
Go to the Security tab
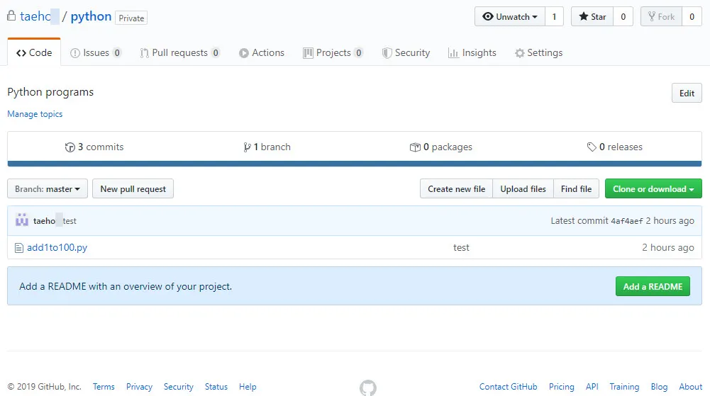(406, 53)
